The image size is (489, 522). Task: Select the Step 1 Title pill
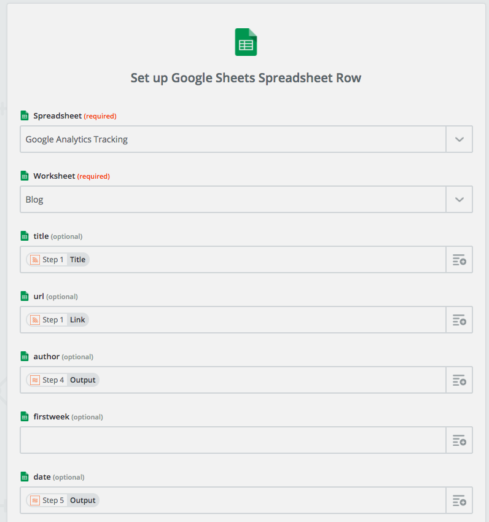click(58, 260)
